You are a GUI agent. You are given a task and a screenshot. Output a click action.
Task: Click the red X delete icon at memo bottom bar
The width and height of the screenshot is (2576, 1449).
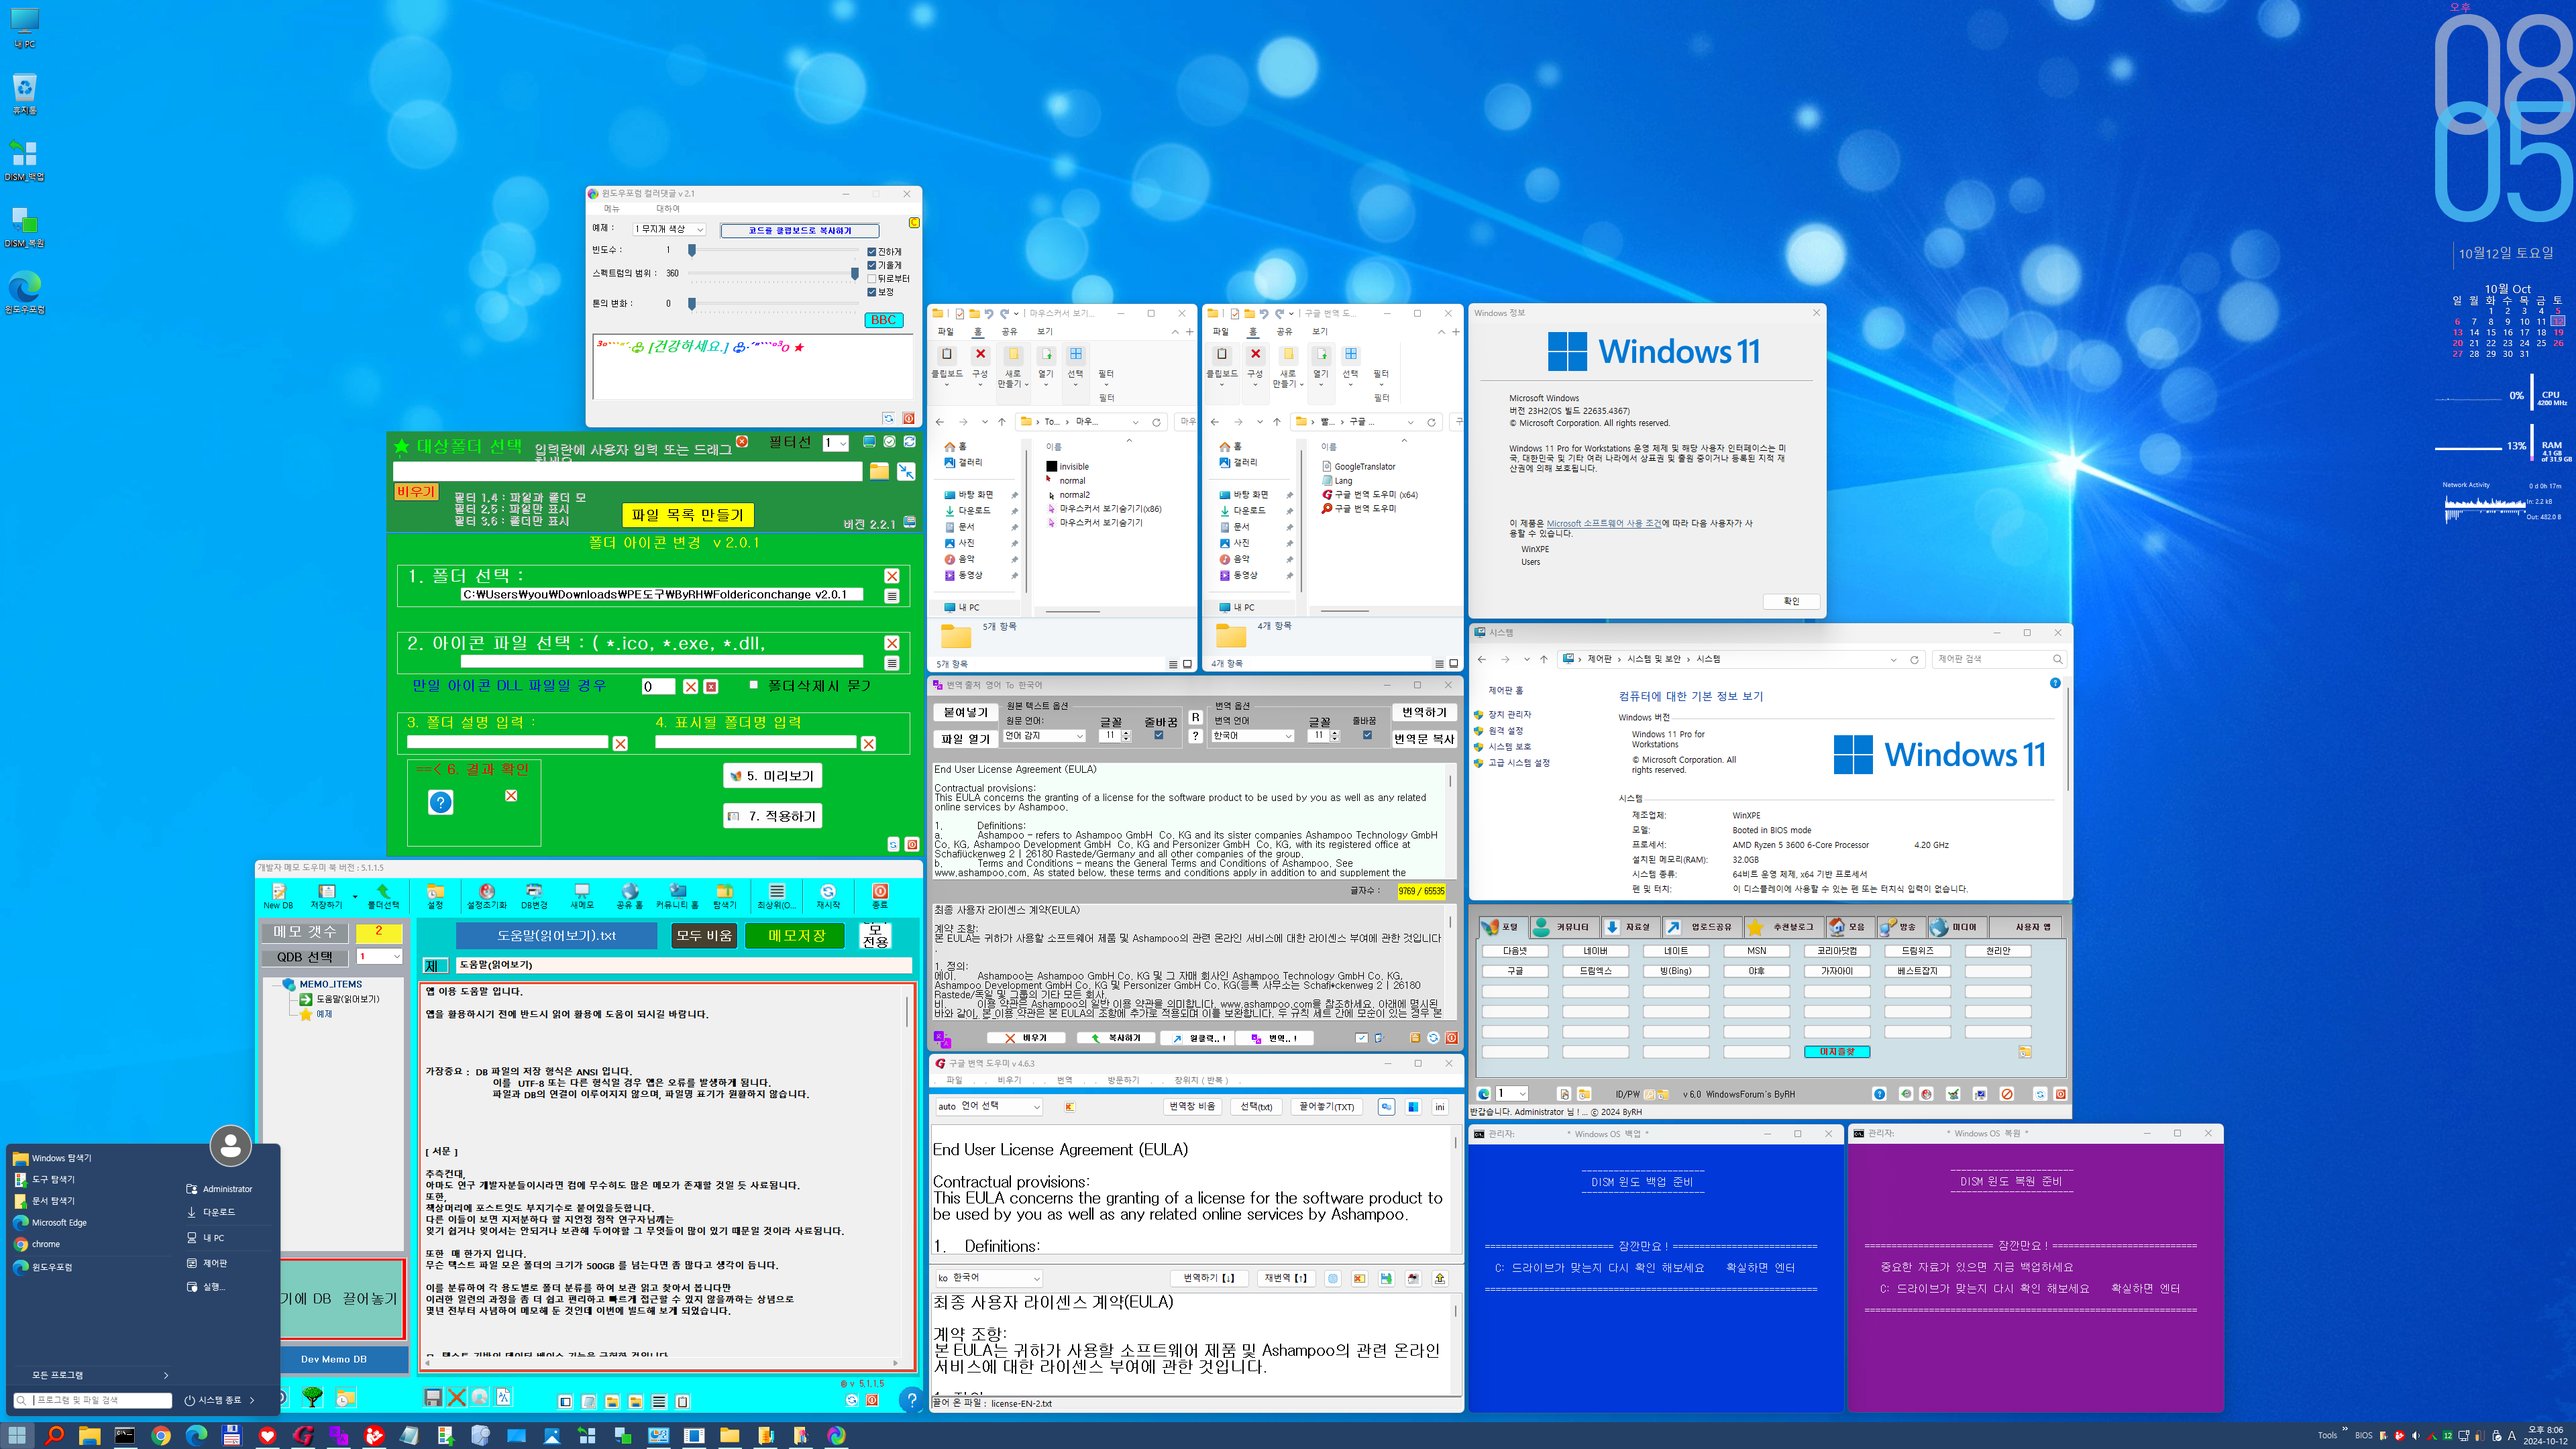[456, 1398]
